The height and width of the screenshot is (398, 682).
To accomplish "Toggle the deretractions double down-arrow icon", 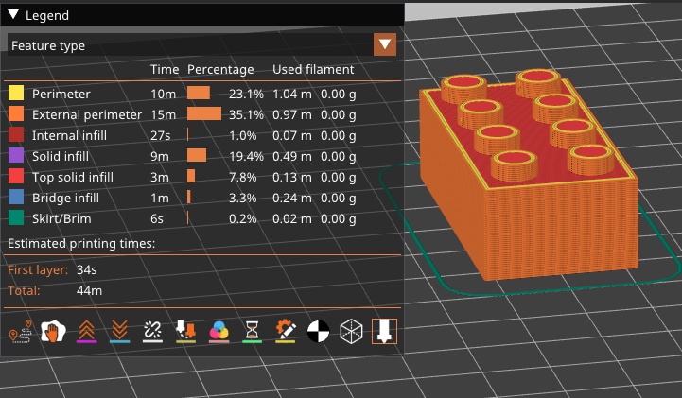I will coord(119,332).
